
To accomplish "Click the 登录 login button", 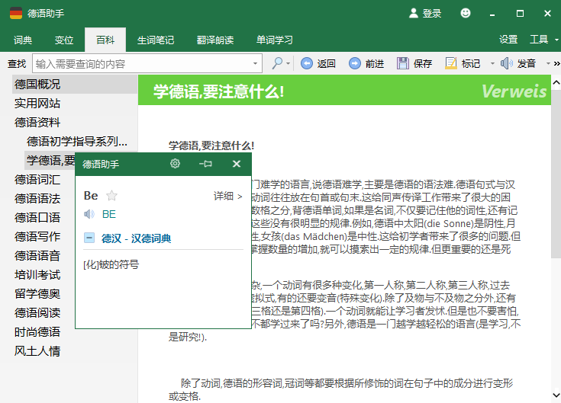I will click(x=425, y=13).
